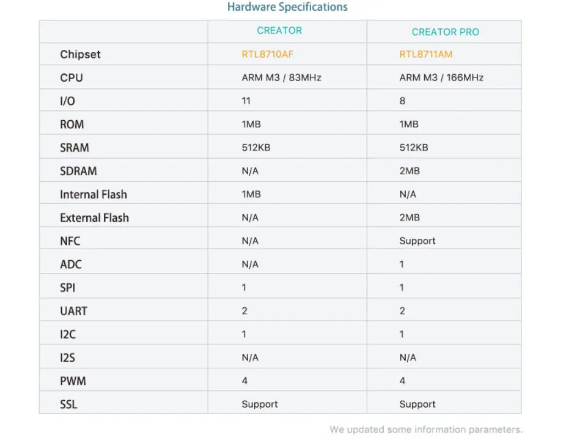This screenshot has width=561, height=443.
Task: Click the PWM row label
Action: click(x=73, y=381)
